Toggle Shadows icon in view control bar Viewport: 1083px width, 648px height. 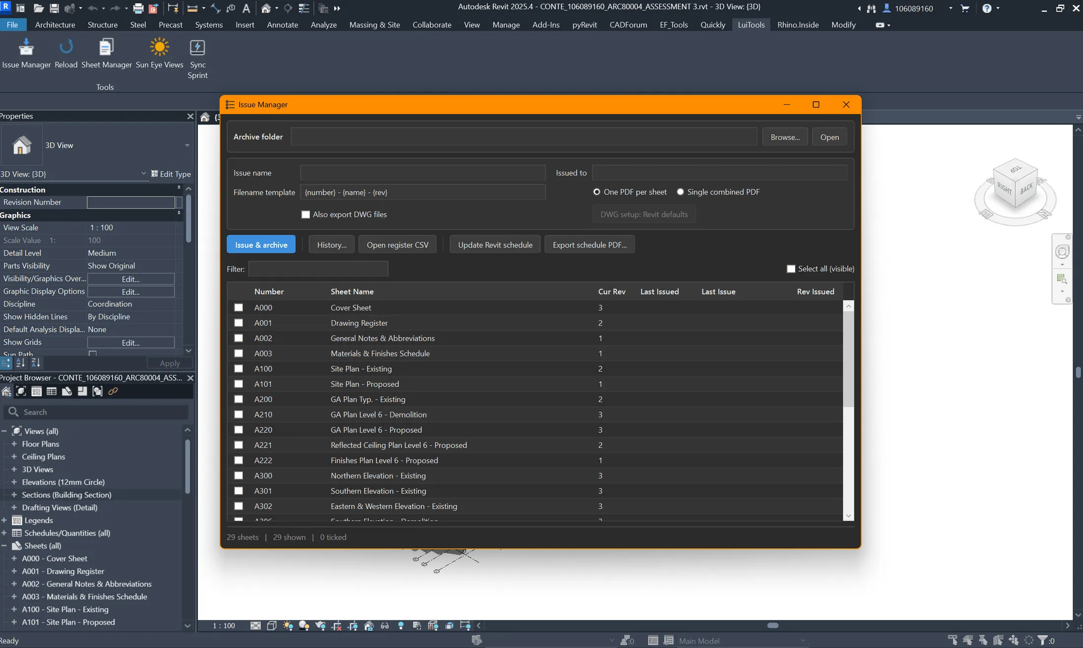point(304,625)
